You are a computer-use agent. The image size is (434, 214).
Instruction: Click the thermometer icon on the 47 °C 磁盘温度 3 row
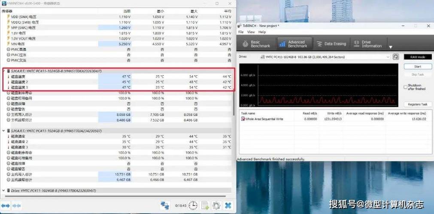click(x=8, y=88)
